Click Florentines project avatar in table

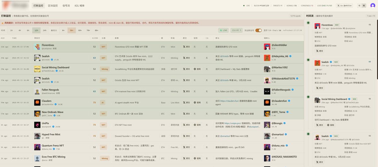coord(37,47)
